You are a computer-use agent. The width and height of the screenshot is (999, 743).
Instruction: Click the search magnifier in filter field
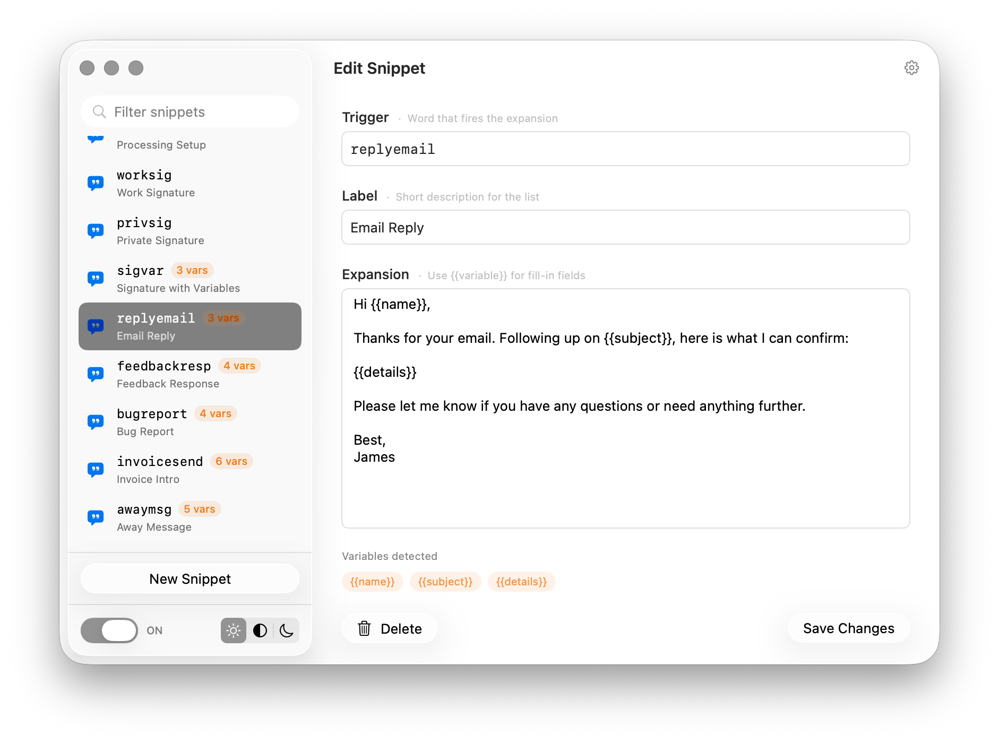point(99,111)
